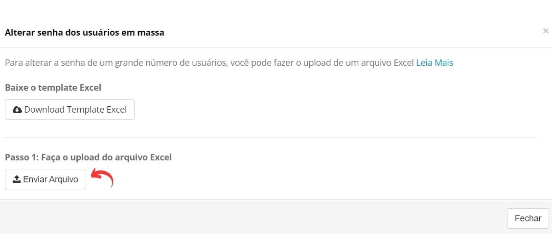Click the "Passo 1" upload heading
This screenshot has height=234, width=552.
pyautogui.click(x=89, y=157)
